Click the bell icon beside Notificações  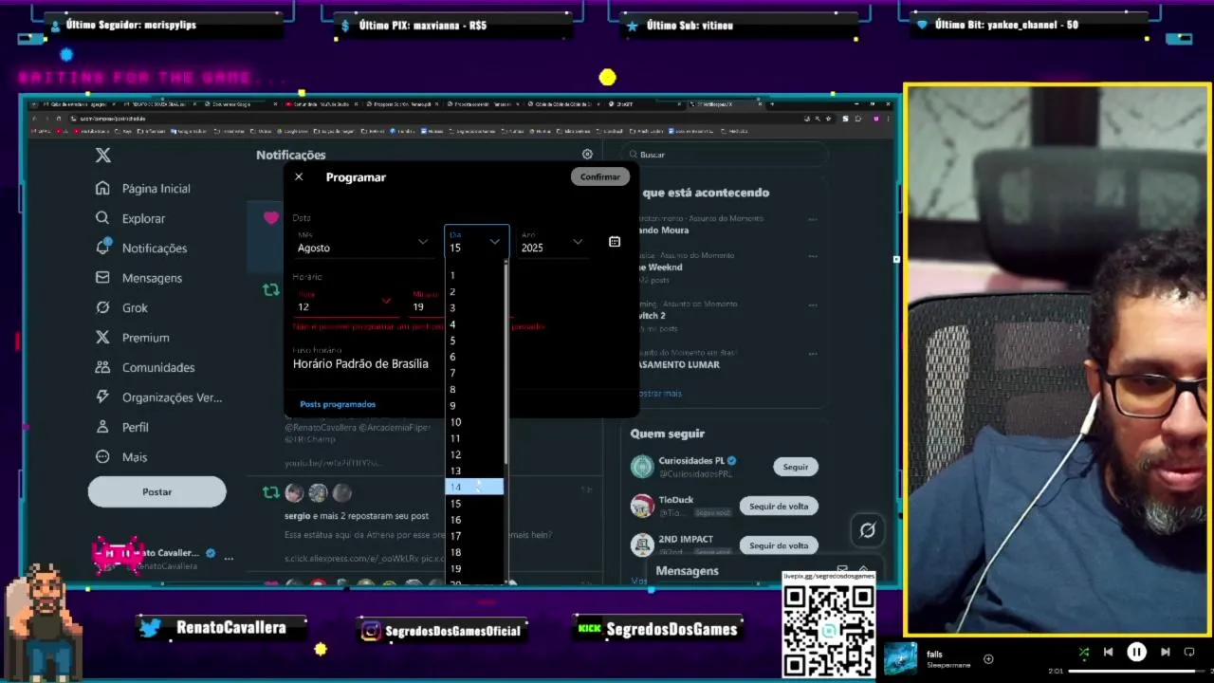click(x=102, y=248)
